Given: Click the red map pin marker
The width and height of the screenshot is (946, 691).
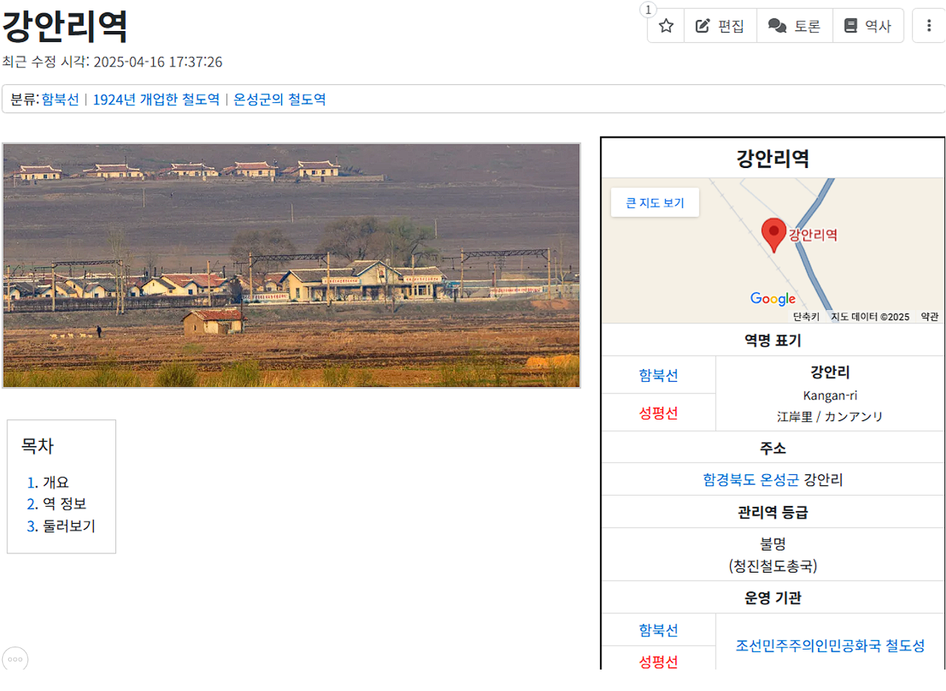Looking at the screenshot, I should [x=774, y=235].
